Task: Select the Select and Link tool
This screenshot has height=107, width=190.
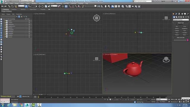Action: (9, 6)
